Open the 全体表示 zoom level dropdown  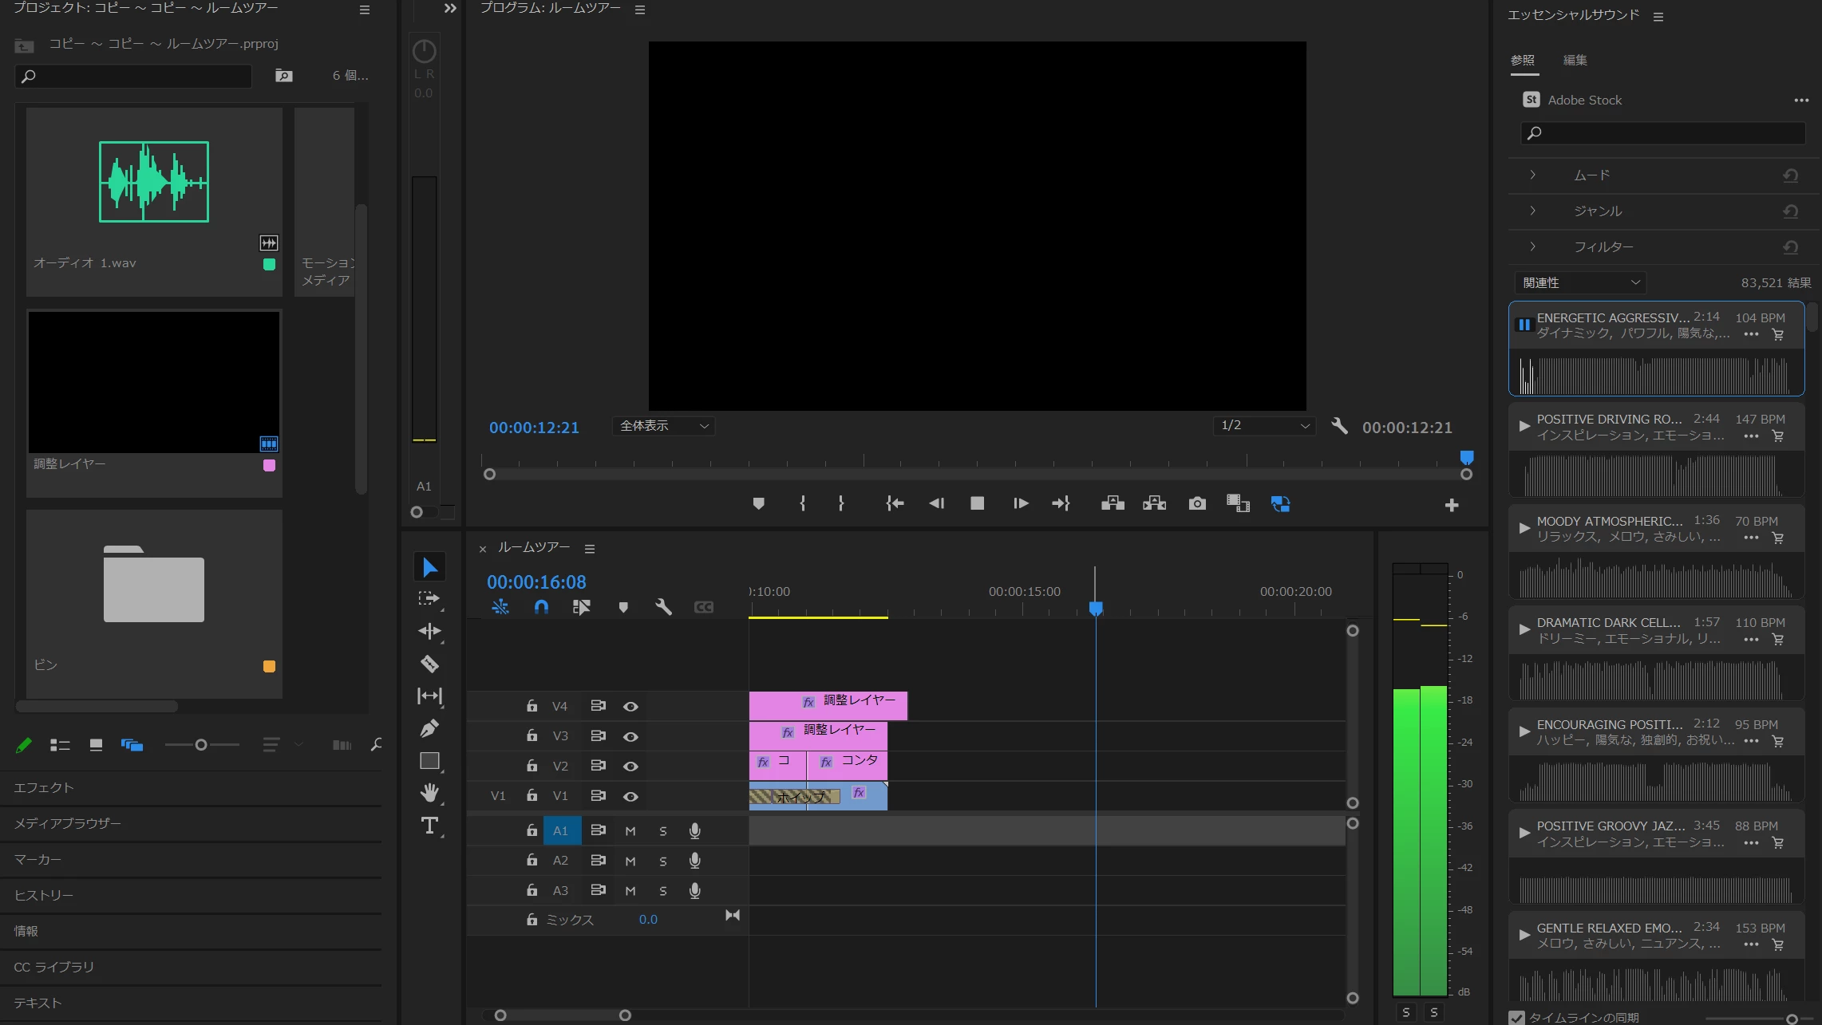(x=663, y=426)
